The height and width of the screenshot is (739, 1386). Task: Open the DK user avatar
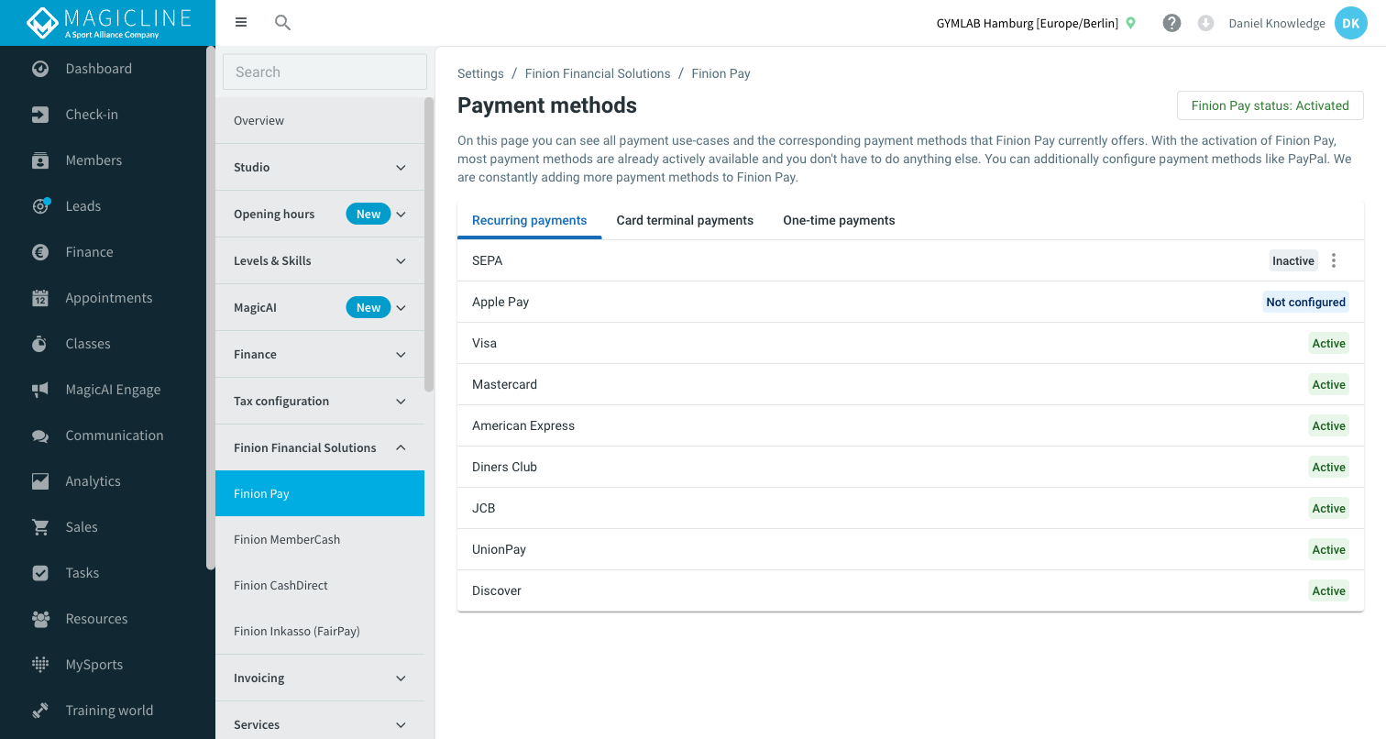1350,23
